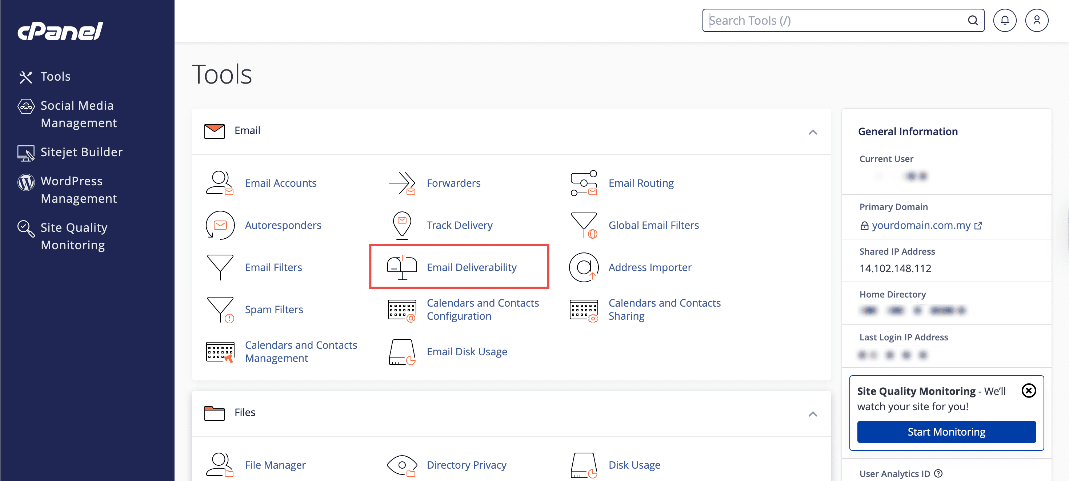Click the Email Routing icon

(584, 183)
